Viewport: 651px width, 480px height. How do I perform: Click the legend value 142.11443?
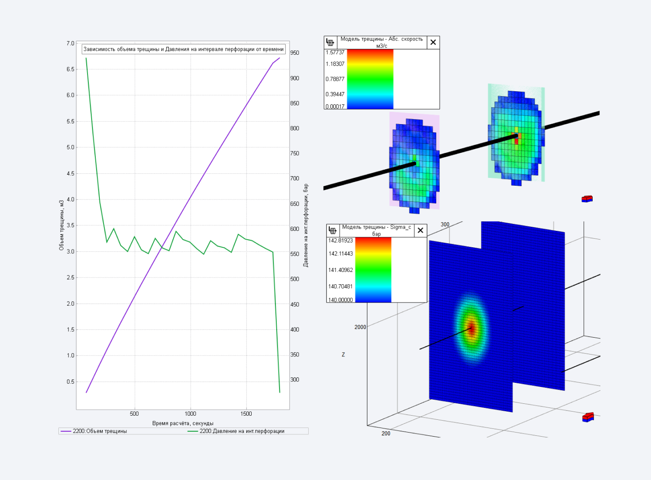click(341, 254)
